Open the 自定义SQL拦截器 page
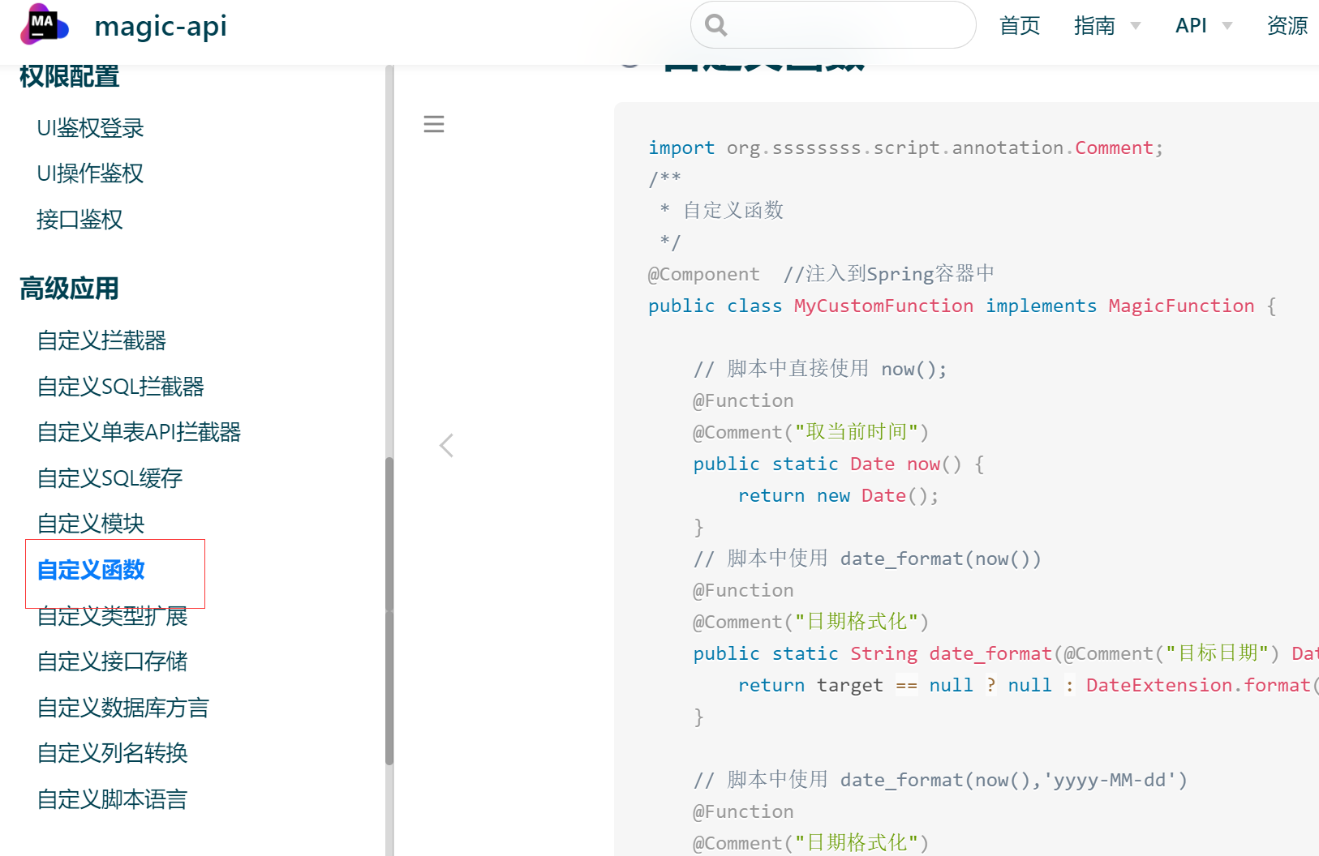Image resolution: width=1319 pixels, height=856 pixels. [x=120, y=387]
